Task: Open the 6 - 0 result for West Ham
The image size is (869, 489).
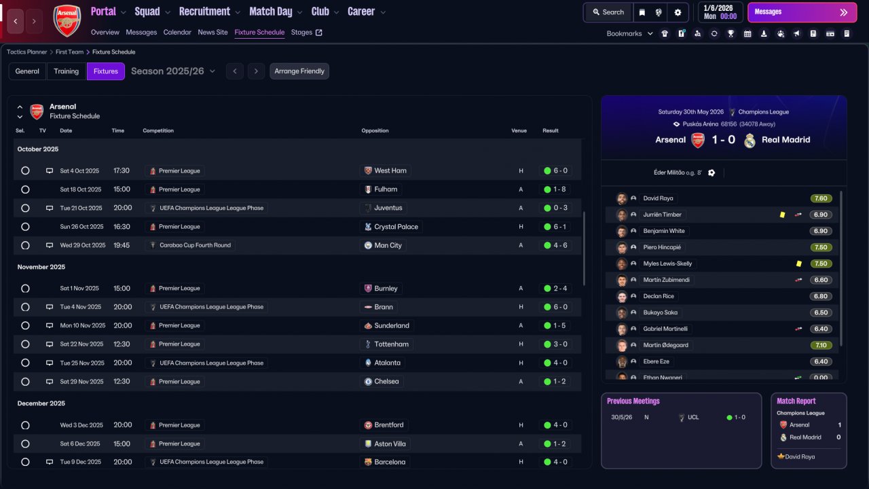Action: 556,171
